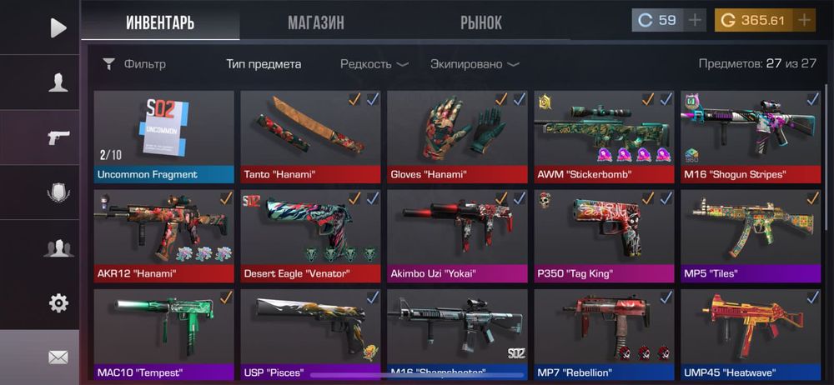The width and height of the screenshot is (834, 385).
Task: Click the play arrow icon in sidebar
Action: point(58,27)
